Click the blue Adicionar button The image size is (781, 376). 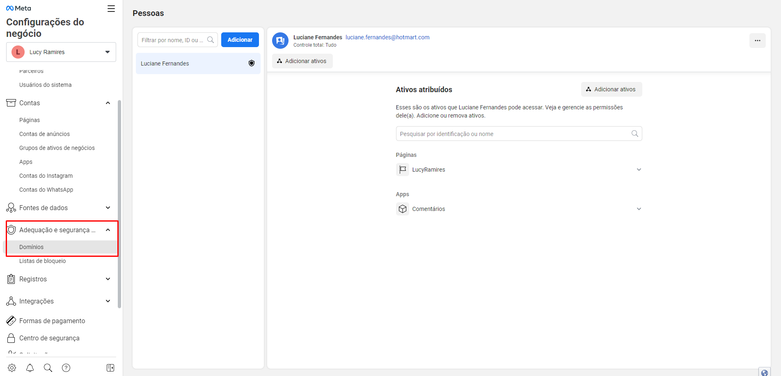pyautogui.click(x=240, y=40)
